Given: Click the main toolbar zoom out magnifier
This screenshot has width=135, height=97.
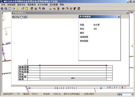Looking at the screenshot, I should coord(6,9).
